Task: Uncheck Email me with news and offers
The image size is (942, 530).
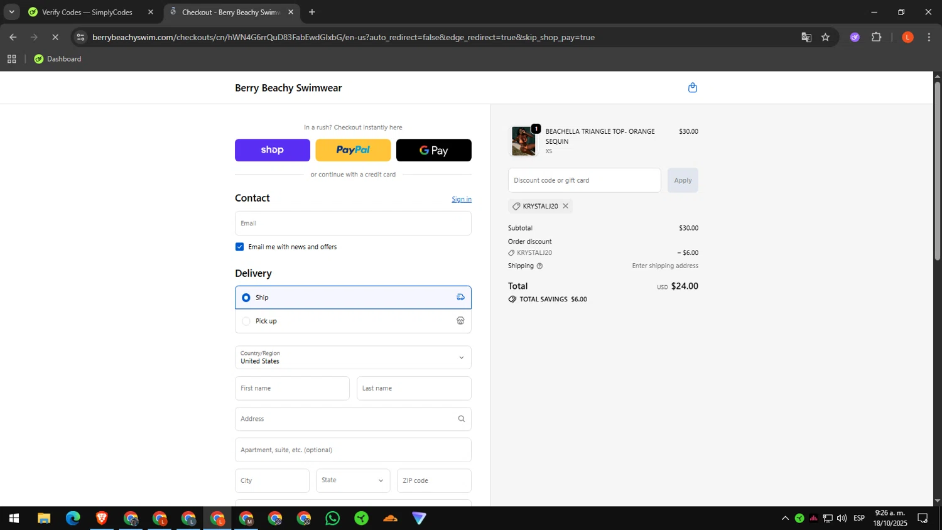Action: (x=239, y=247)
